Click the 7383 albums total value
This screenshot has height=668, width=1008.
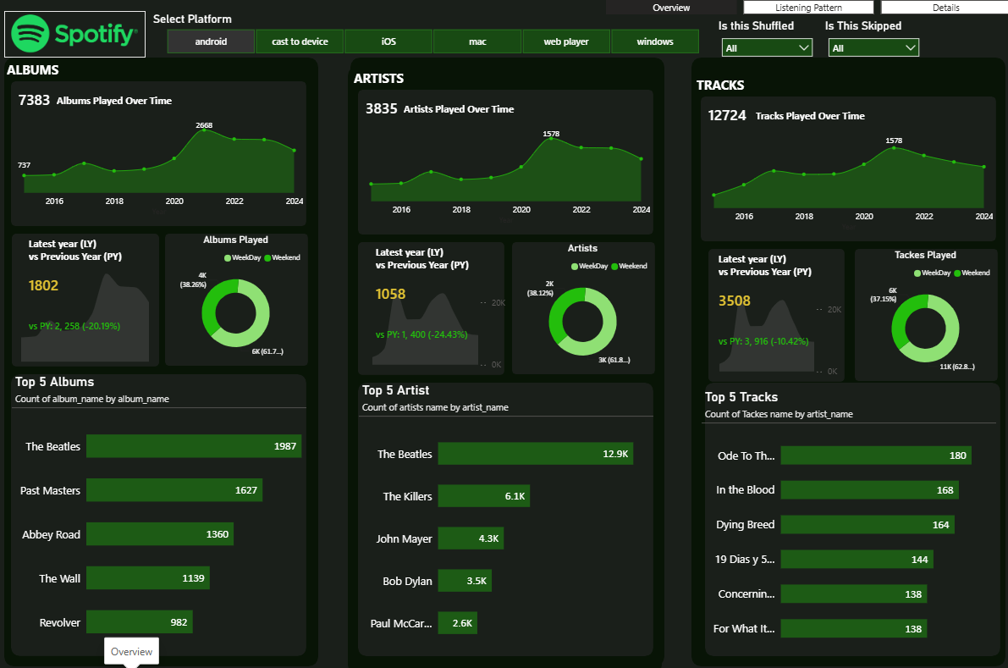click(34, 100)
